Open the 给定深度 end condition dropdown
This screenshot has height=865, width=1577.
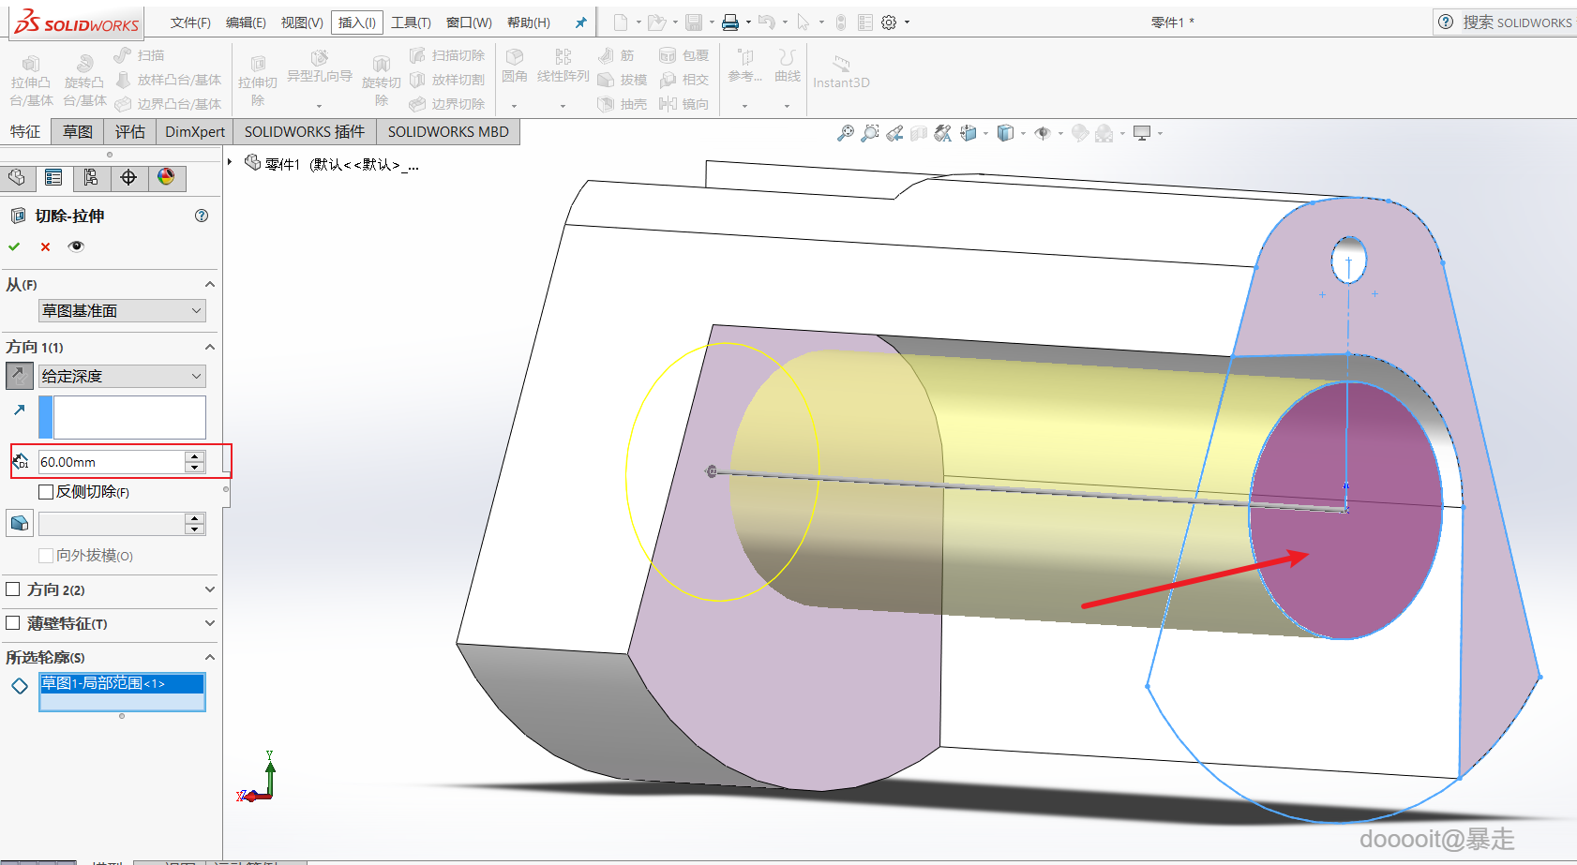point(122,376)
